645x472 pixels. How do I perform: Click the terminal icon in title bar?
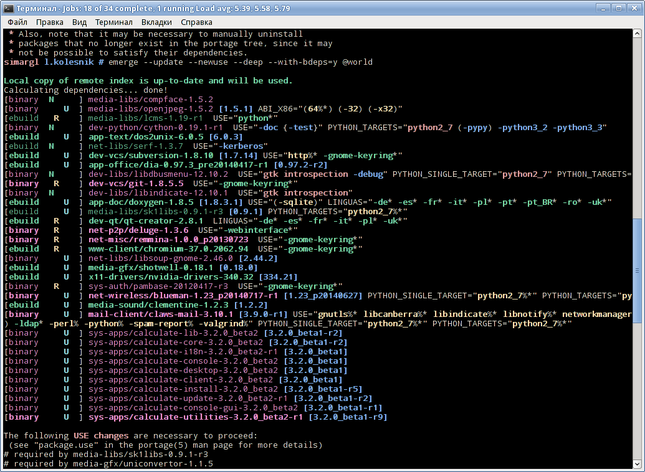pyautogui.click(x=8, y=8)
